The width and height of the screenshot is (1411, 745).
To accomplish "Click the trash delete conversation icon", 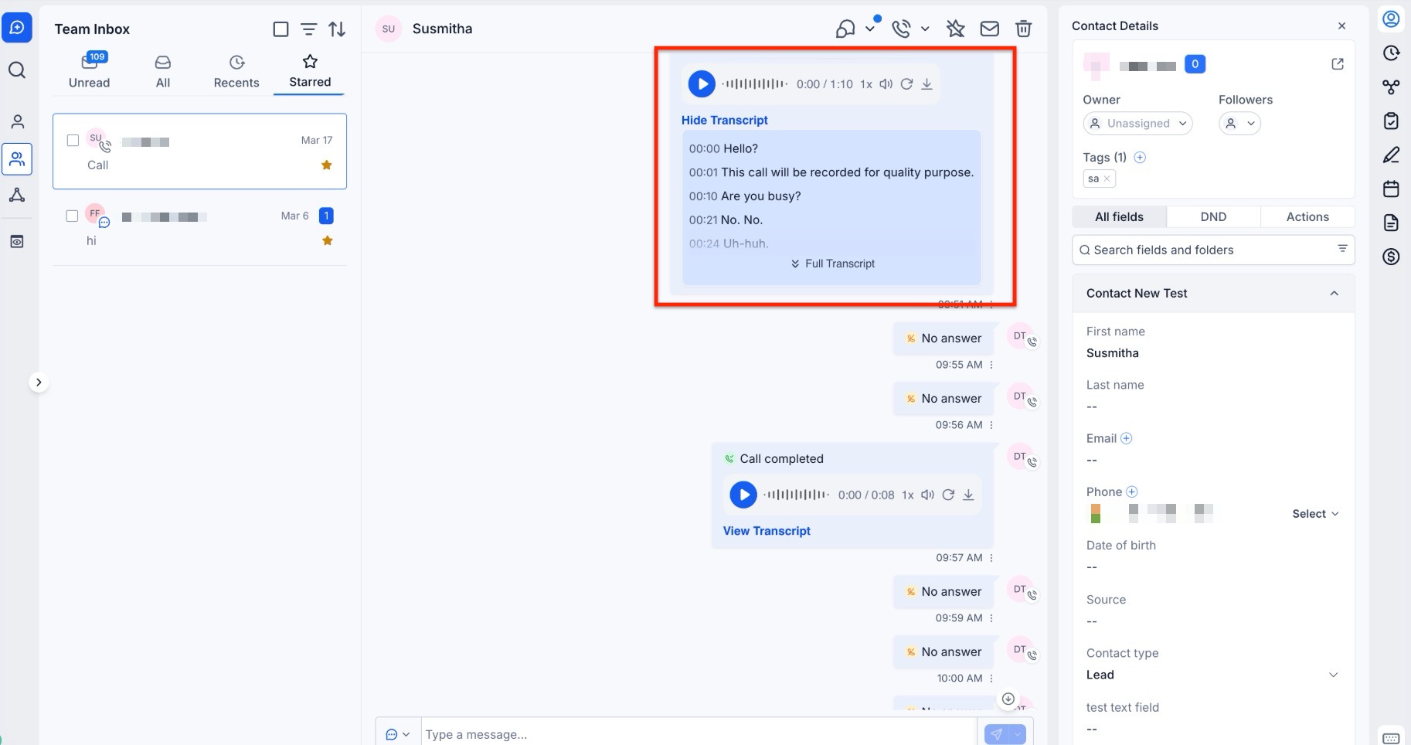I will point(1023,29).
